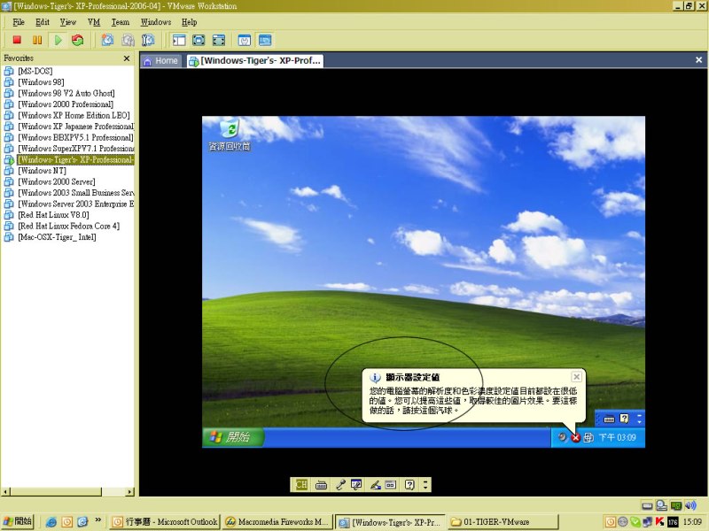Select [Windows BBXPV5.1 Professional] entry

coord(75,137)
